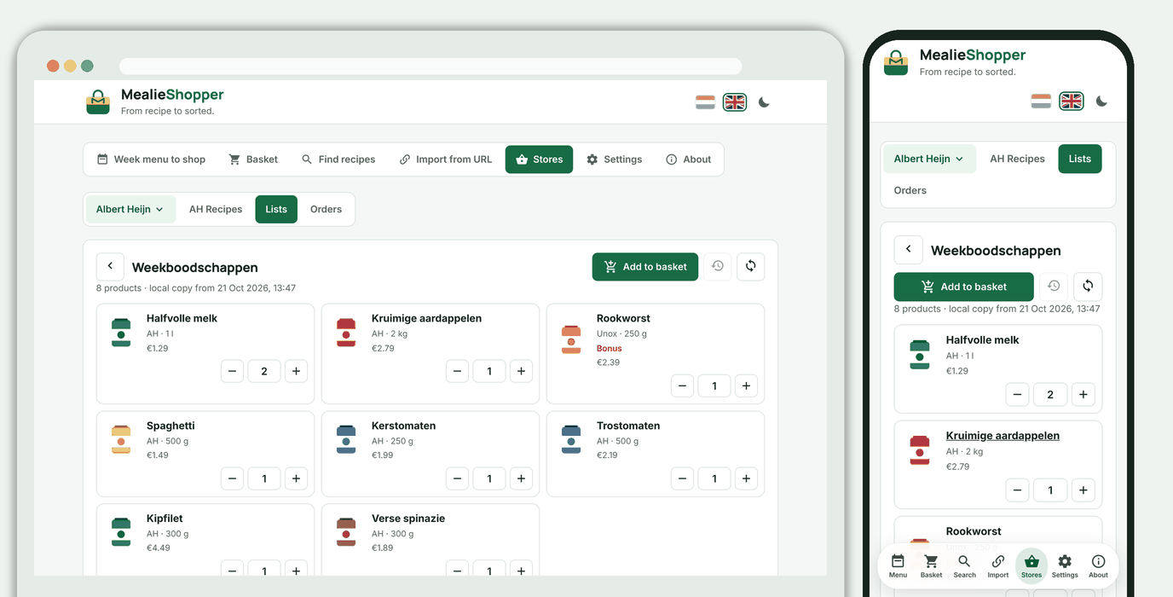Viewport: 1173px width, 597px height.
Task: Click Trostomaten product image
Action: click(571, 440)
